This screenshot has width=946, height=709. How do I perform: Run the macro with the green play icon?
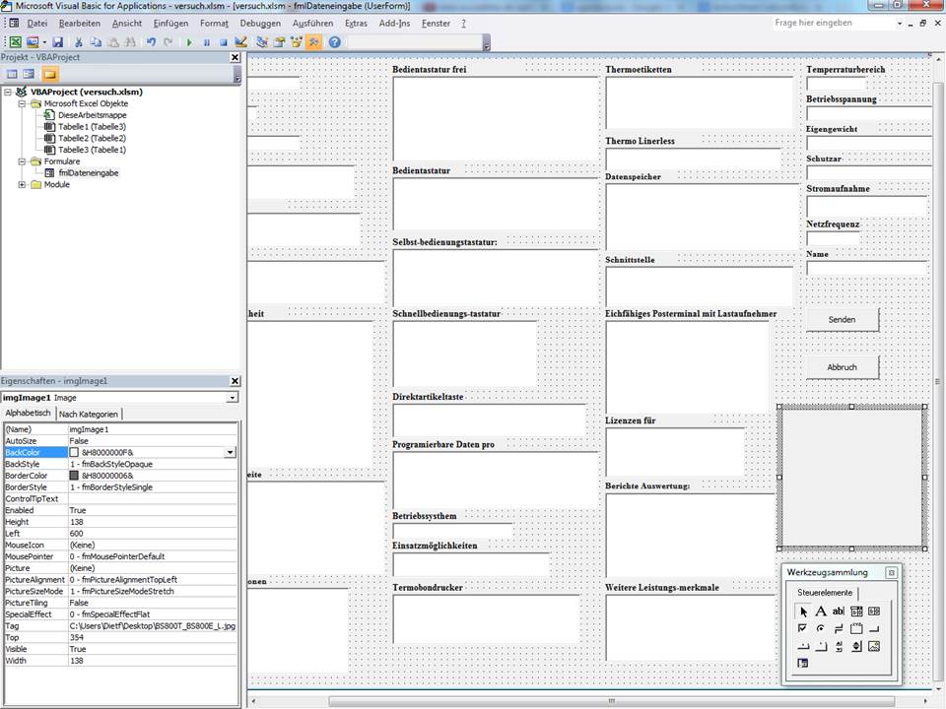click(188, 42)
